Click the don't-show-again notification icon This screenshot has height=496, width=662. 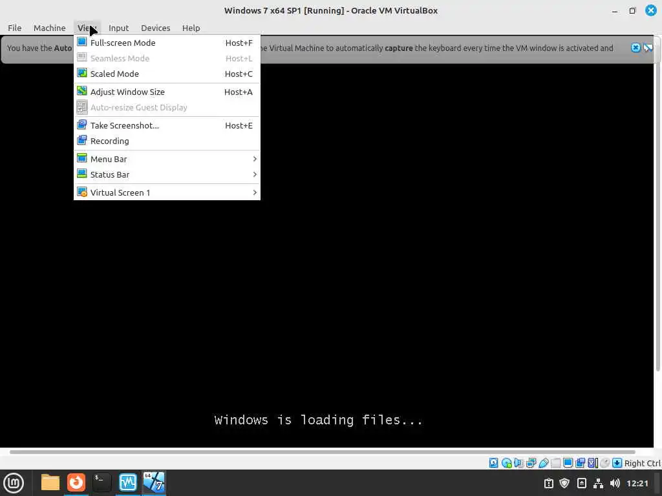pos(648,48)
